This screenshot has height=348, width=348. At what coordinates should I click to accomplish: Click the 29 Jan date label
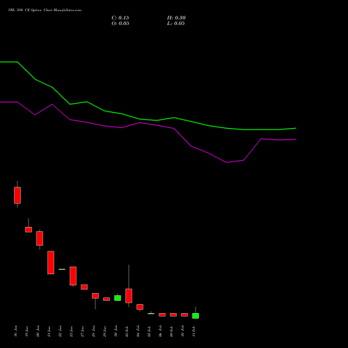pos(104,331)
